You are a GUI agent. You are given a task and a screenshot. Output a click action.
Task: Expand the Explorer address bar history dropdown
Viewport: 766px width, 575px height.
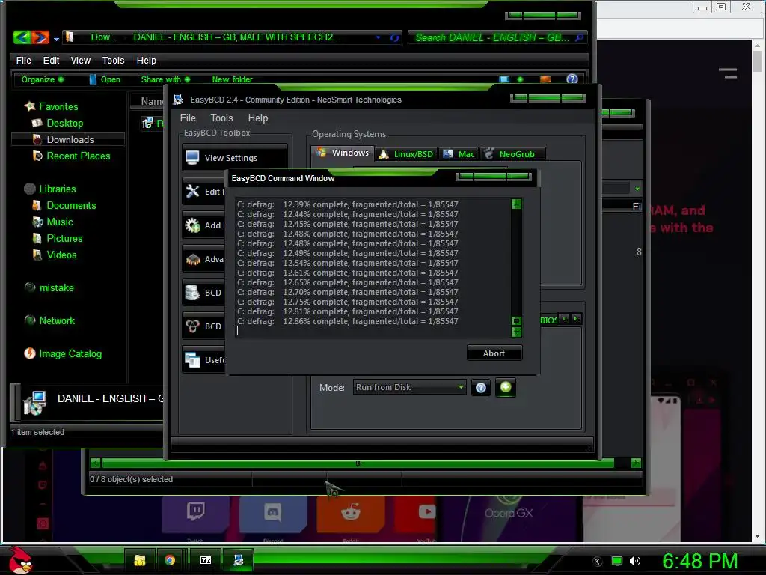(378, 37)
